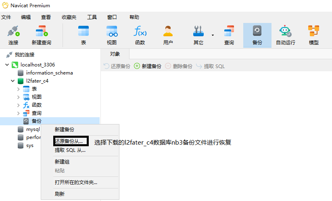Click the green l2fater_c4 database icon
This screenshot has width=332, height=201.
[x=21, y=81]
